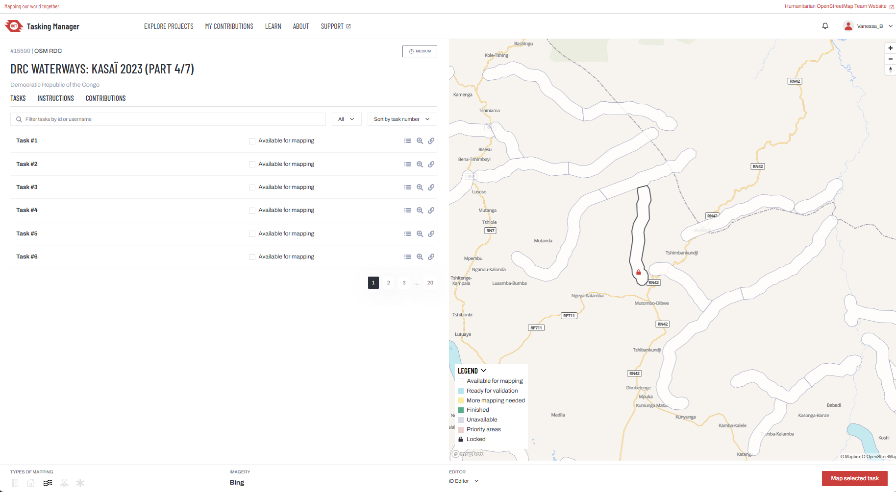Viewport: 896px width, 492px height.
Task: Select Task #6 row
Action: [x=224, y=257]
